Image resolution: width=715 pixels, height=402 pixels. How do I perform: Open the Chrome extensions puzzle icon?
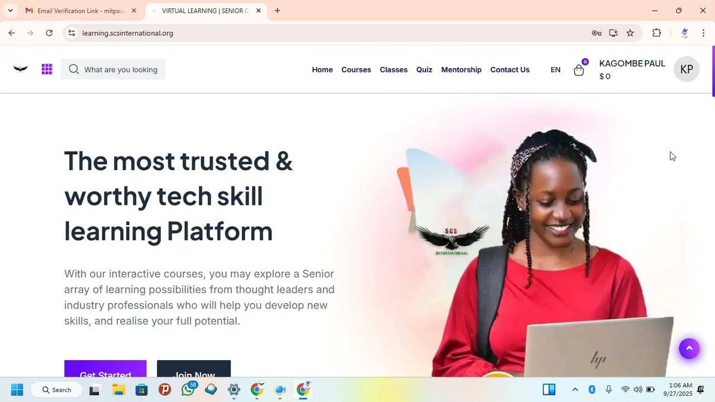(x=657, y=33)
